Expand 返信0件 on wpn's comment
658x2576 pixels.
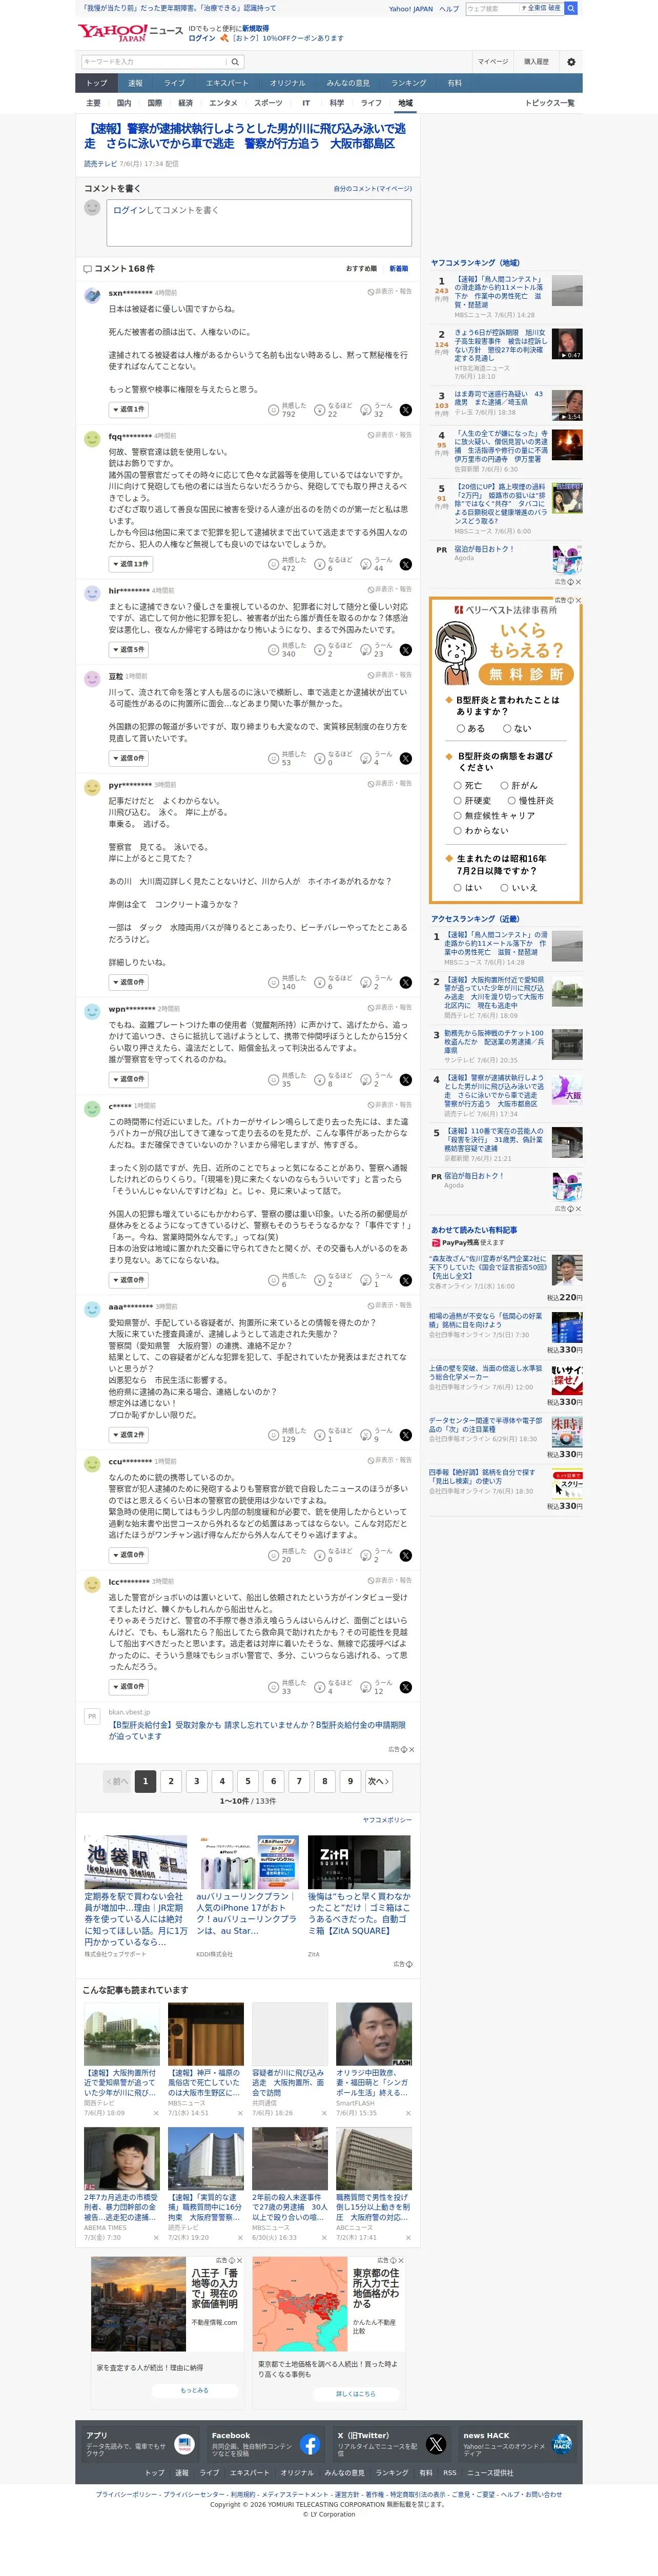click(x=129, y=1080)
